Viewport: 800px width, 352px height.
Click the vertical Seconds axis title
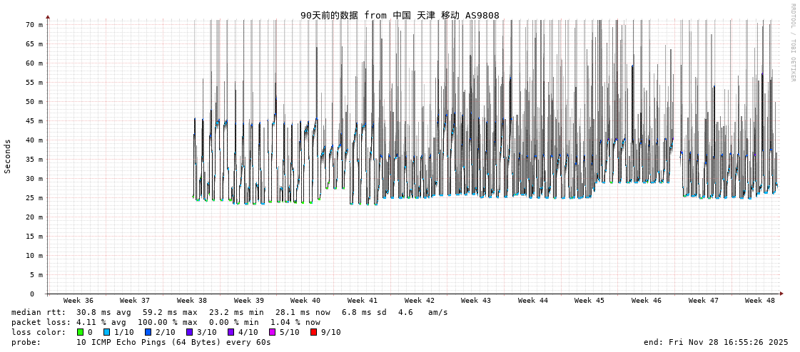coord(8,156)
